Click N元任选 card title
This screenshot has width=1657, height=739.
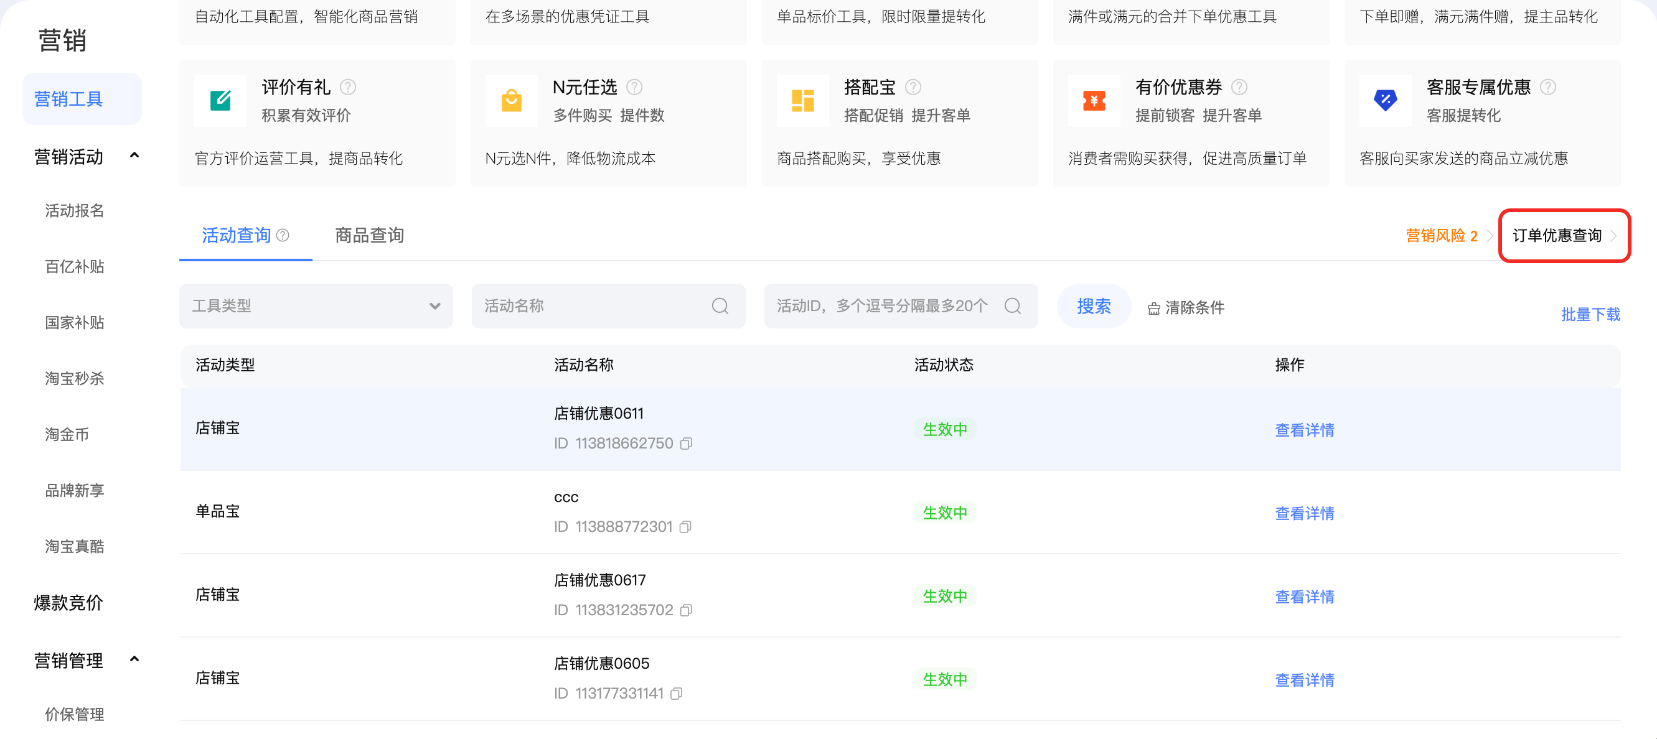(584, 86)
